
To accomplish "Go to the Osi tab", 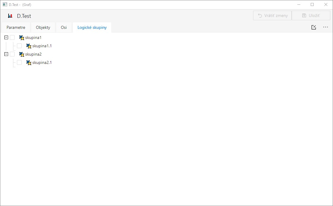I will tap(64, 28).
